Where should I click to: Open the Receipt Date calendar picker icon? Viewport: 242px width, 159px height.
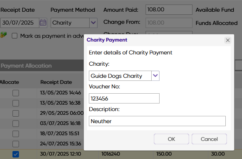43,23
